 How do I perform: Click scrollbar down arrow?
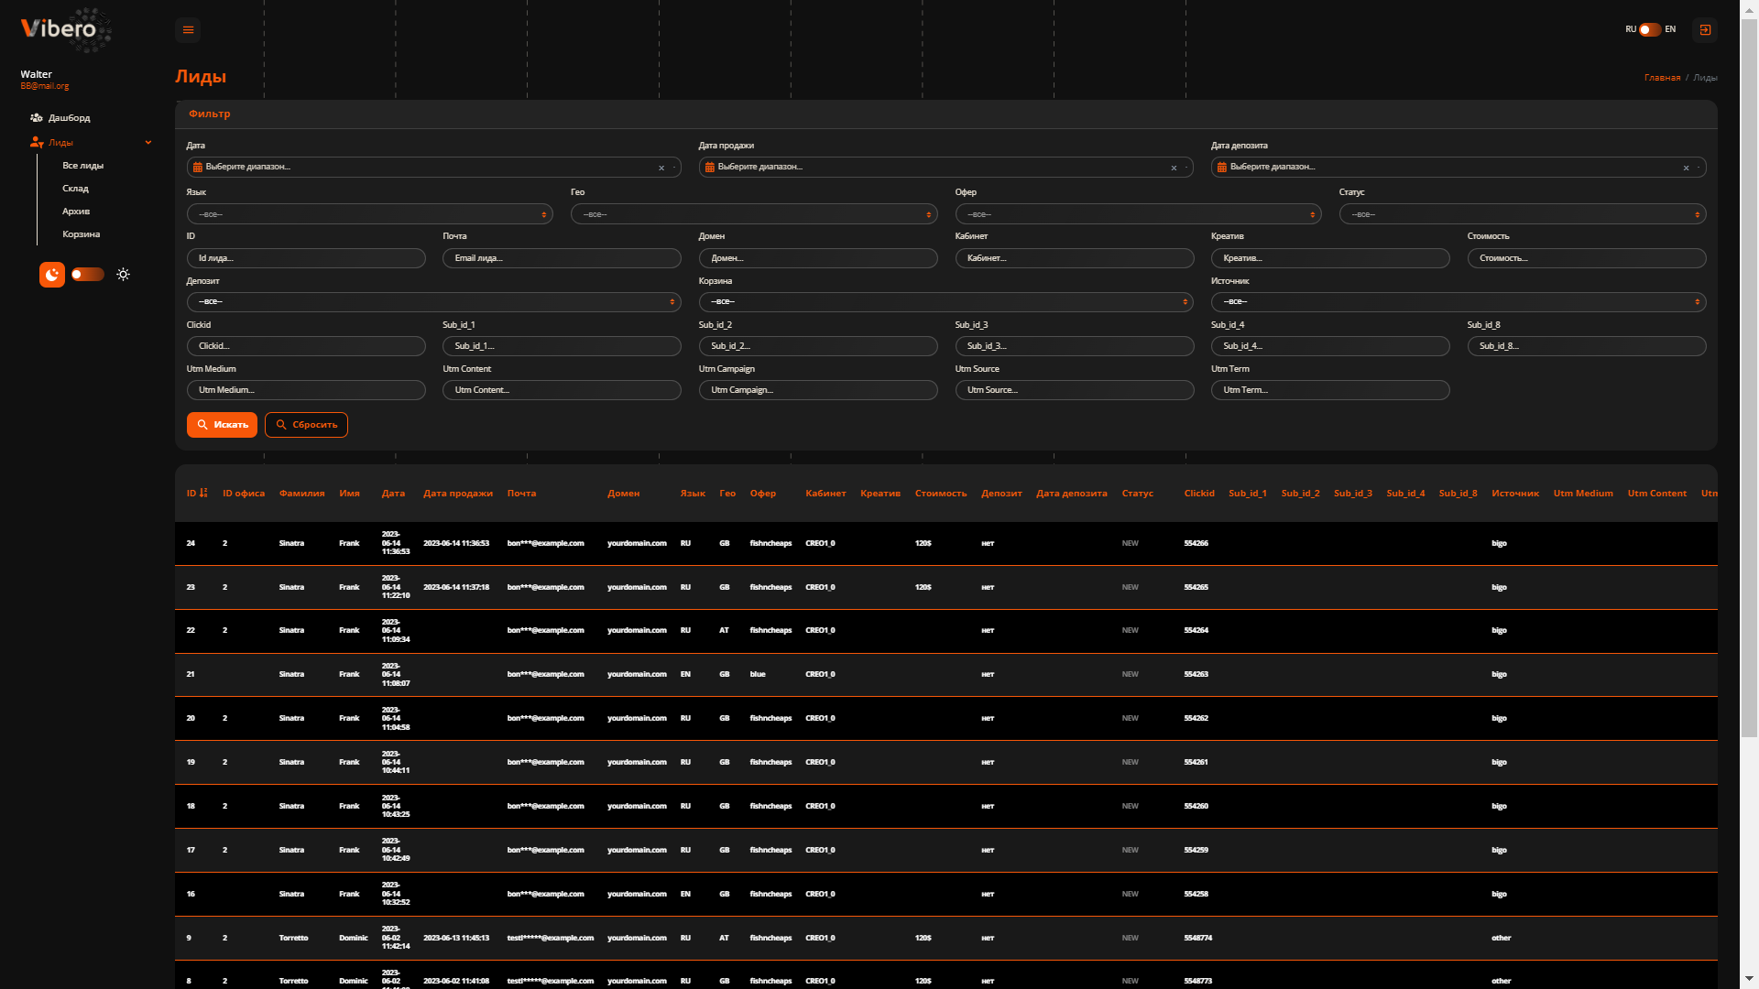1749,981
